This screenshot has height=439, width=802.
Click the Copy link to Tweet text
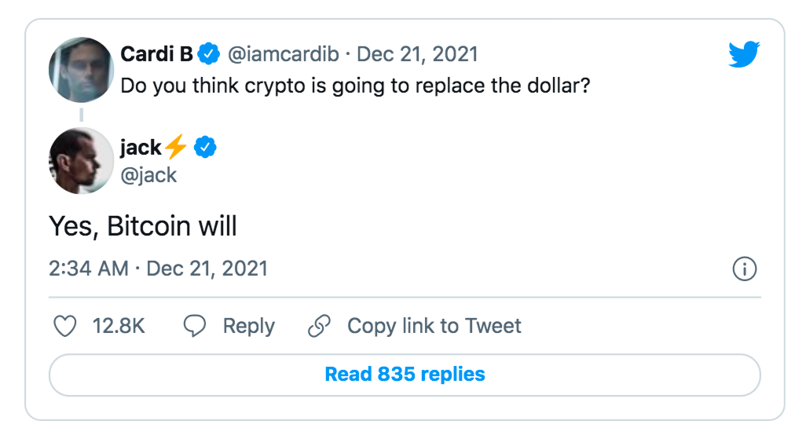coord(434,327)
